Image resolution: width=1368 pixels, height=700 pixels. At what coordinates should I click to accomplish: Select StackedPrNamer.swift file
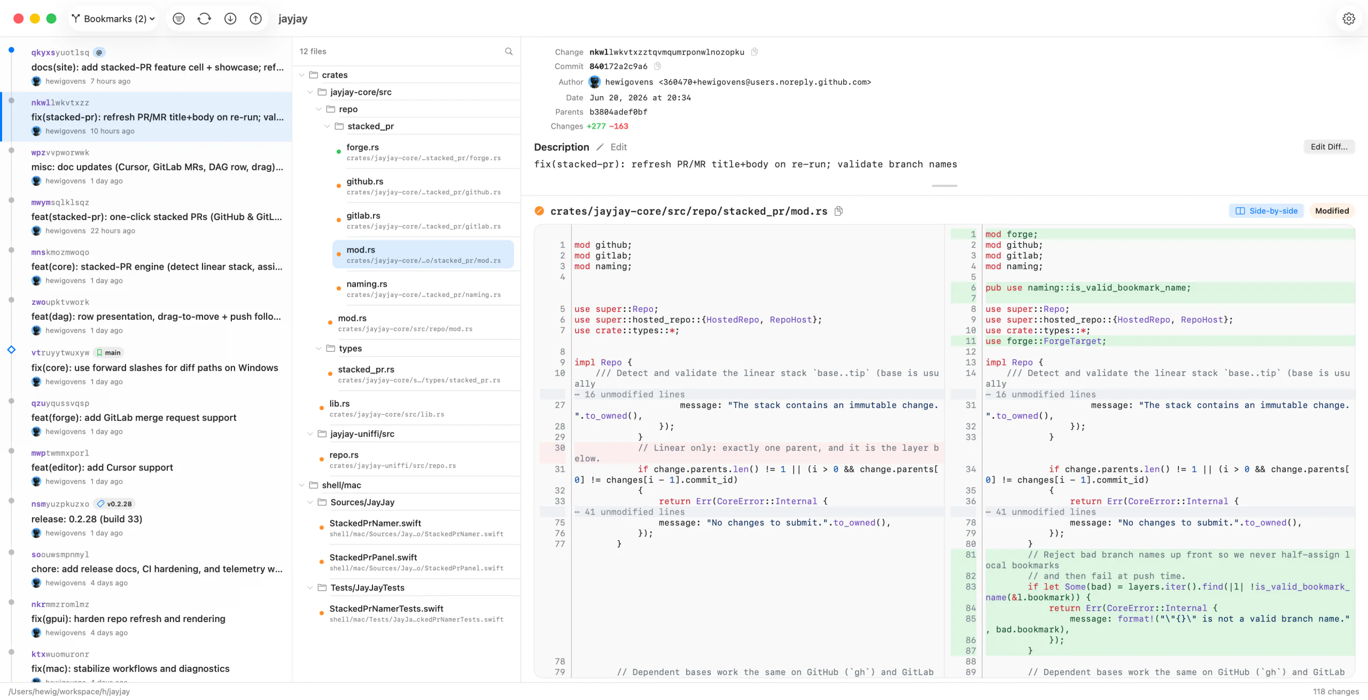415,528
